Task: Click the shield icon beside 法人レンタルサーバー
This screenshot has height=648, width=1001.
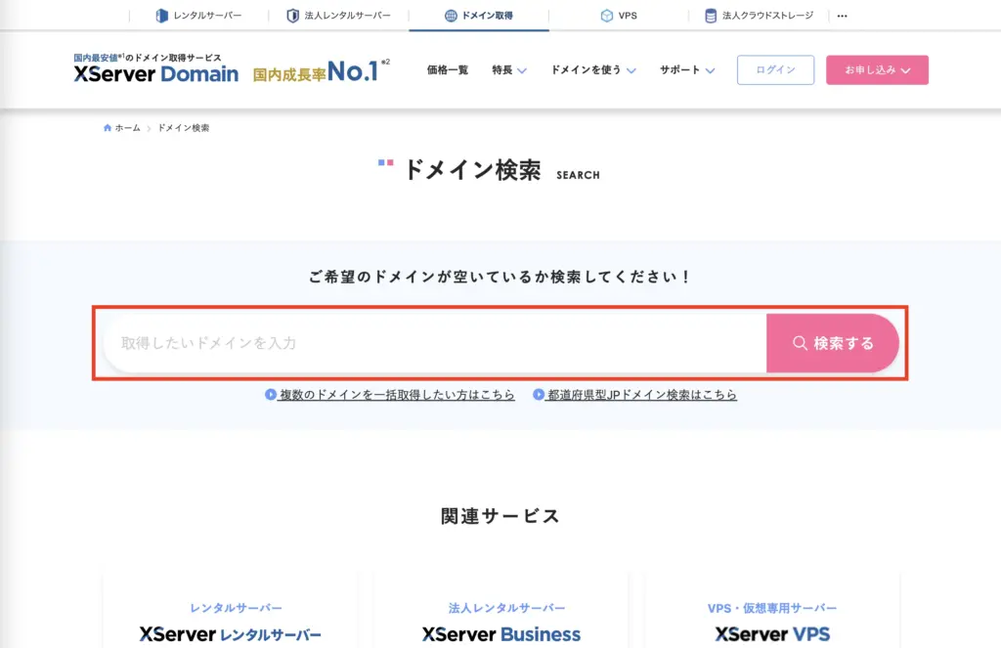Action: 293,16
